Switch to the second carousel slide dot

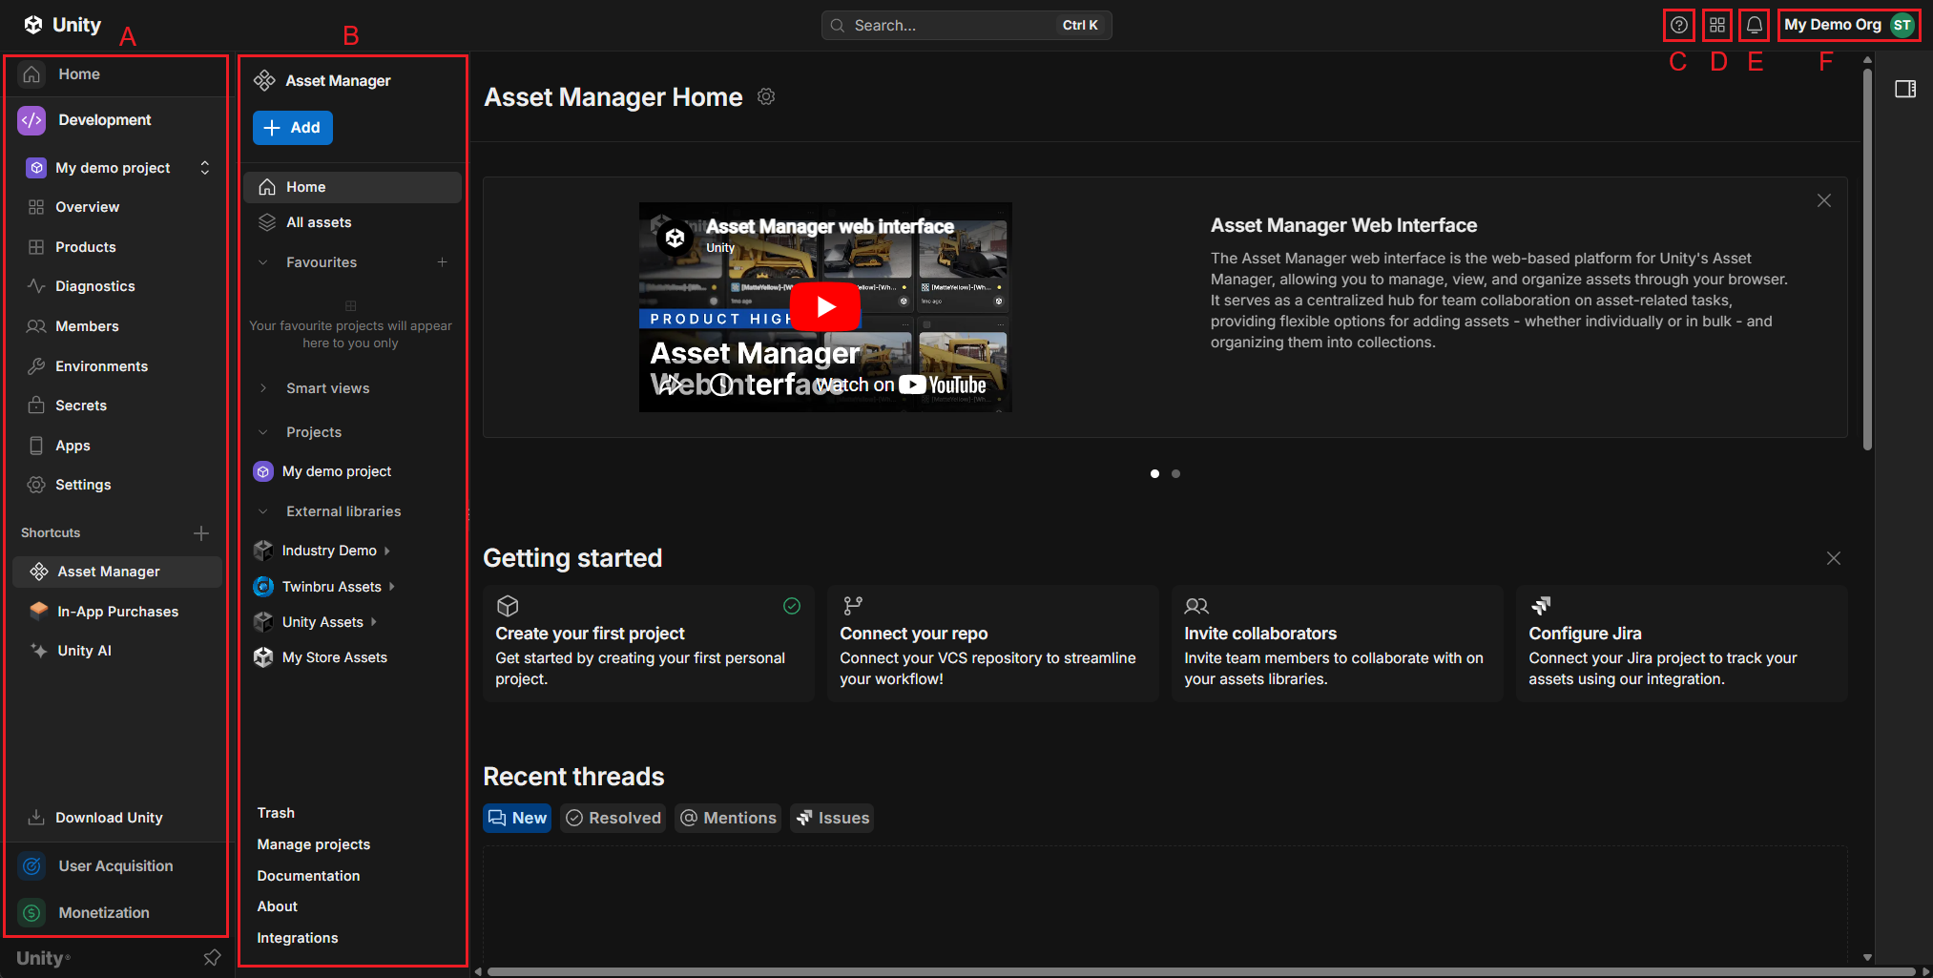[x=1175, y=473]
